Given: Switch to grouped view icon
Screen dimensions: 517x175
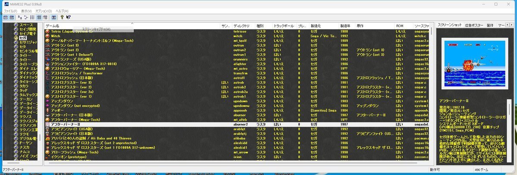Looking at the screenshot, I should [x=45, y=17].
